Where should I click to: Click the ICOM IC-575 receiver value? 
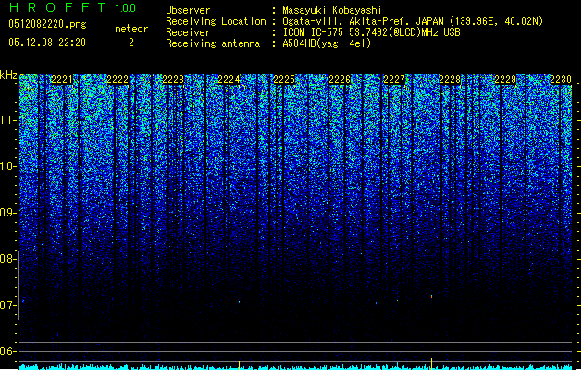point(371,32)
